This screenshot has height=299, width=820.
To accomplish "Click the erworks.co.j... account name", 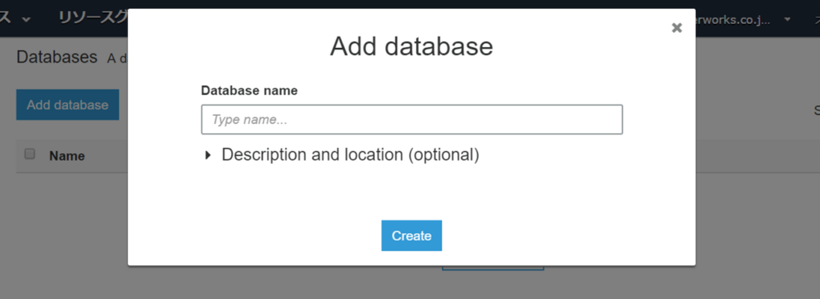I will pos(733,20).
